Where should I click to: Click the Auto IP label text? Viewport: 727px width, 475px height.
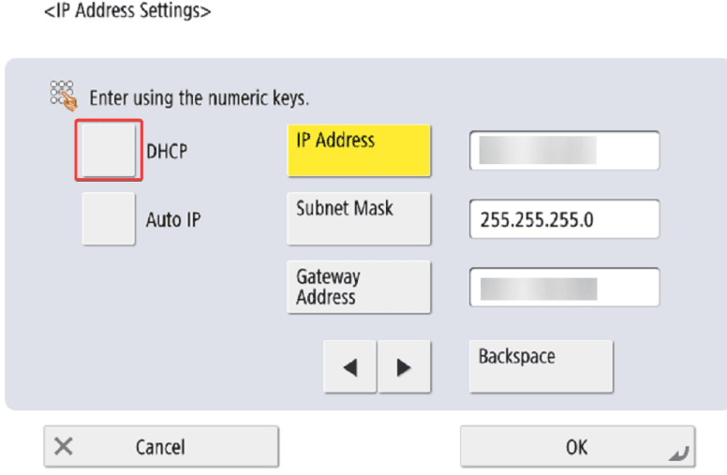pos(173,220)
